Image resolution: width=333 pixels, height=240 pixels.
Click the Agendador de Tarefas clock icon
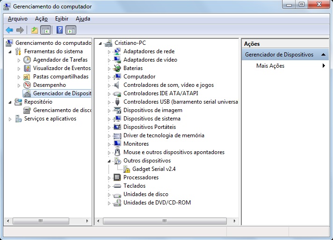point(27,60)
